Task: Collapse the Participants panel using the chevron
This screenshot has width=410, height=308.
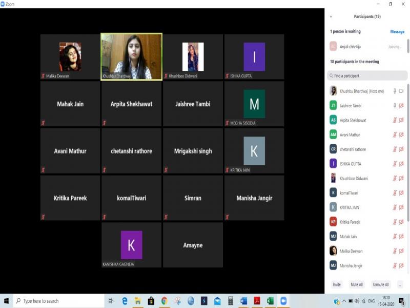Action: (x=331, y=16)
